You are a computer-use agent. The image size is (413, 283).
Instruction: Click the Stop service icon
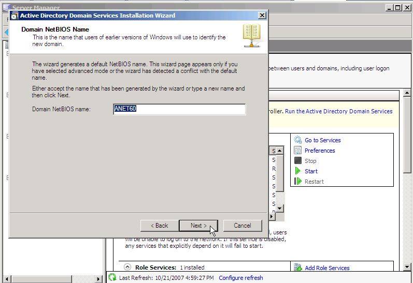[297, 160]
